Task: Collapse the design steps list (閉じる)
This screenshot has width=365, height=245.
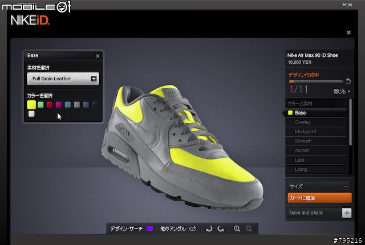Action: pos(342,92)
